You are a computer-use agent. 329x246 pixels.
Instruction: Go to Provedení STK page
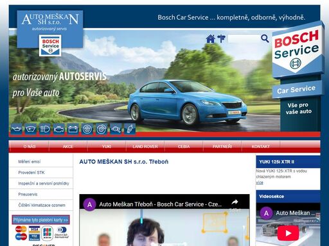tap(31, 172)
